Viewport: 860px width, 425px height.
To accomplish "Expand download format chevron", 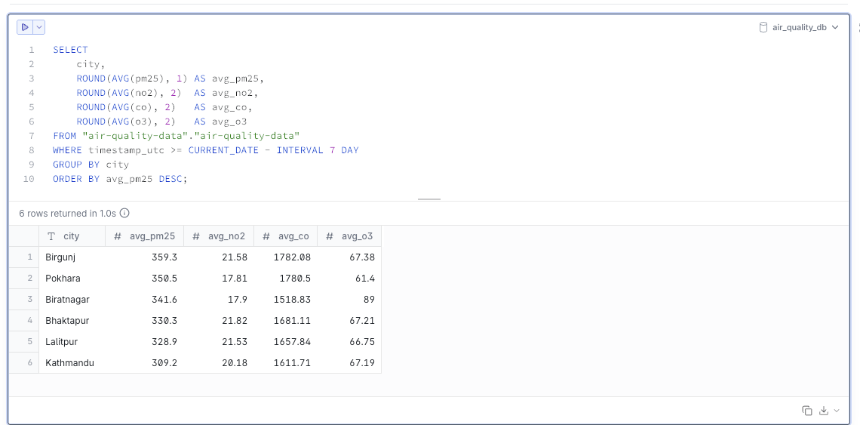I will coord(836,411).
